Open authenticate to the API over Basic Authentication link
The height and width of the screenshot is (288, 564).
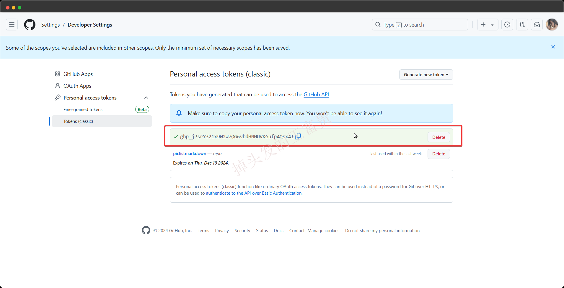tap(254, 193)
